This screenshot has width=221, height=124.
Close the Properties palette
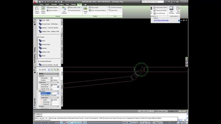coord(35,68)
